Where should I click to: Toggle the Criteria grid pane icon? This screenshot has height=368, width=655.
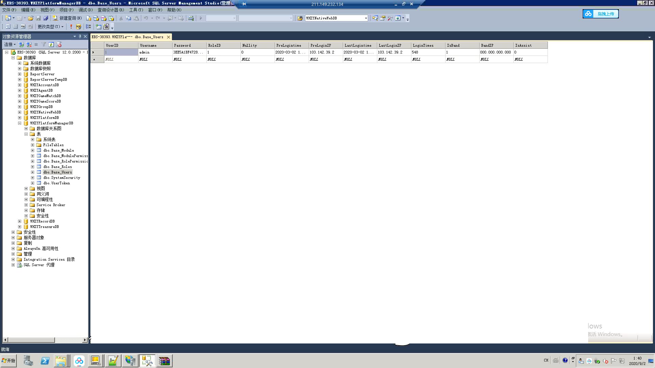pos(15,27)
